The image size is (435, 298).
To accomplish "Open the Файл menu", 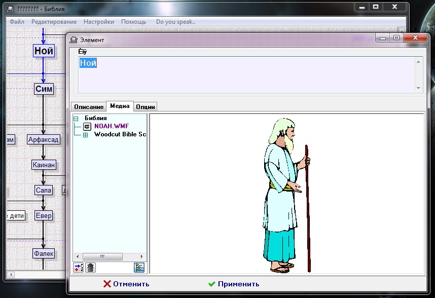I will tap(17, 22).
